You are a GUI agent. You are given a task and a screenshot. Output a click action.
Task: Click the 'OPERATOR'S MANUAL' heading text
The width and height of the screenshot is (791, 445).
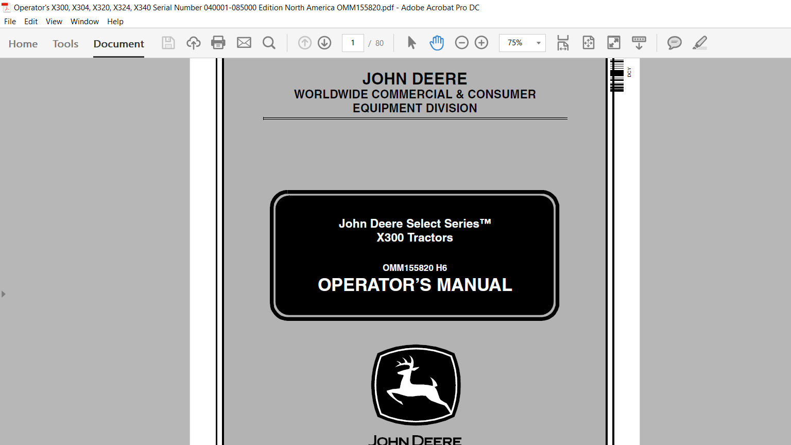tap(415, 285)
